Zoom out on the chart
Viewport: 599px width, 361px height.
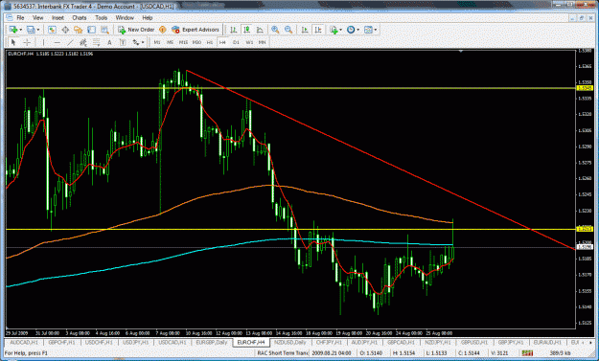tap(288, 30)
